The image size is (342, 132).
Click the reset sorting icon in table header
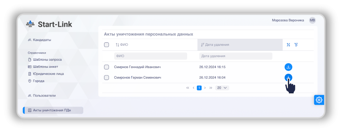pos(288,45)
